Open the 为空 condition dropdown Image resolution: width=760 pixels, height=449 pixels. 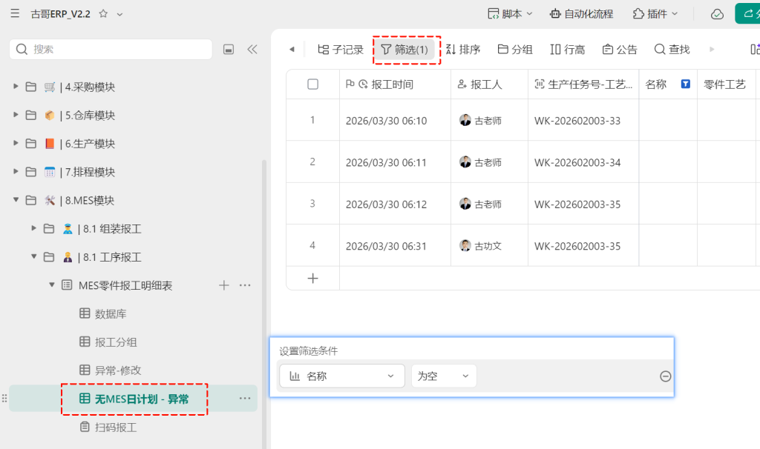pos(444,376)
